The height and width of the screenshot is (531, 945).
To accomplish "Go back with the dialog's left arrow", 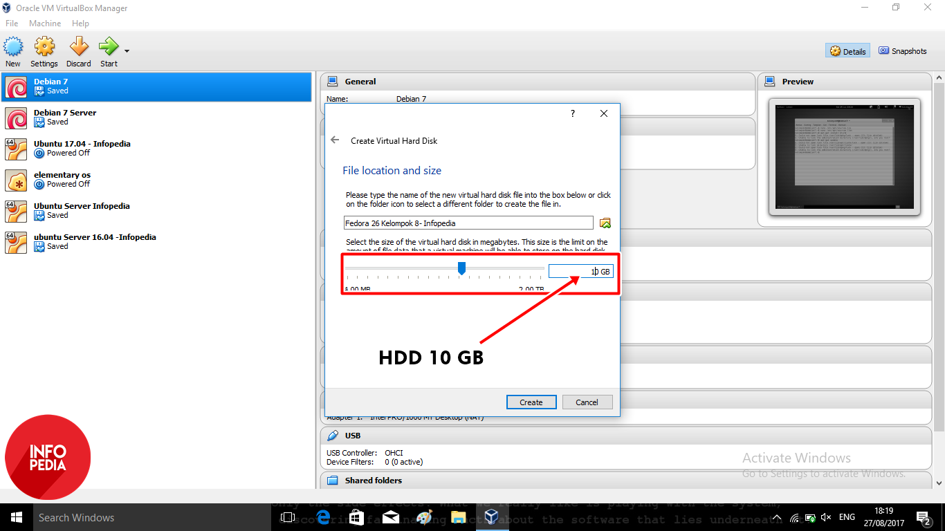I will pos(335,140).
